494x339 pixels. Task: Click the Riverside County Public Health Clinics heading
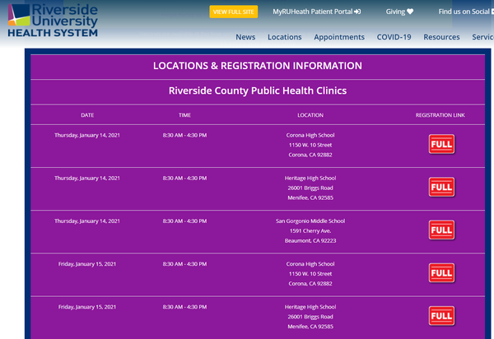(x=258, y=91)
